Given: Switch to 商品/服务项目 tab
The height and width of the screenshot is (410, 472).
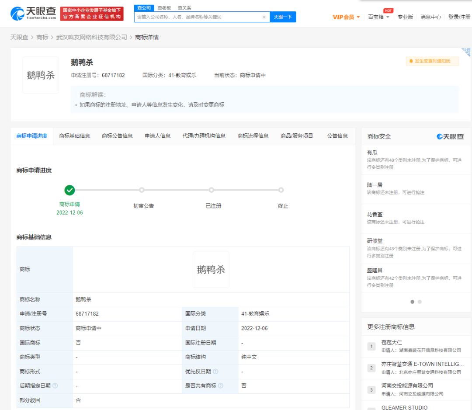Looking at the screenshot, I should point(297,136).
